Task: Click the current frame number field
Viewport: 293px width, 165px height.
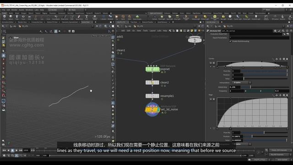Action: [26, 150]
